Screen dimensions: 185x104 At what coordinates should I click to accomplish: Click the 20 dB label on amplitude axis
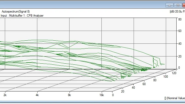180,56
